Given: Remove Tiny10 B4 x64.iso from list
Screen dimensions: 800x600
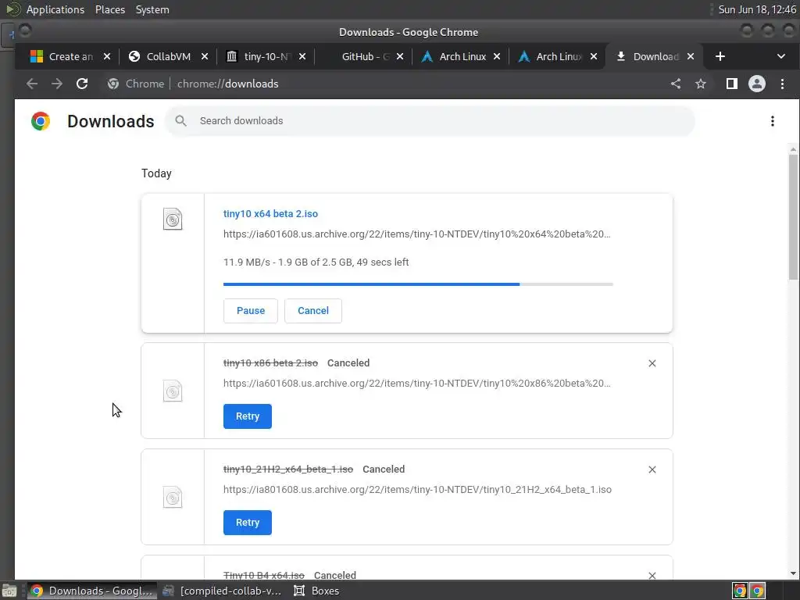Looking at the screenshot, I should coord(652,576).
